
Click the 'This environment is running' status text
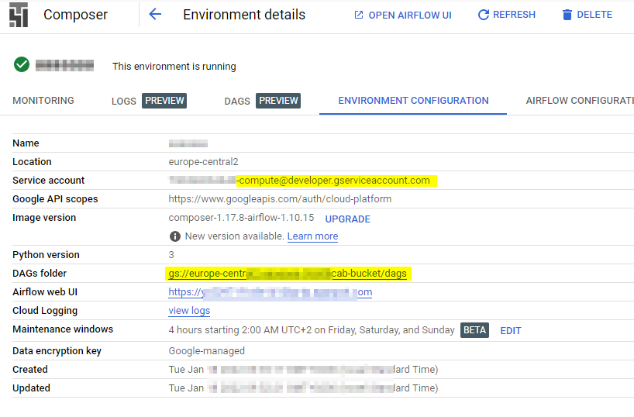[174, 67]
